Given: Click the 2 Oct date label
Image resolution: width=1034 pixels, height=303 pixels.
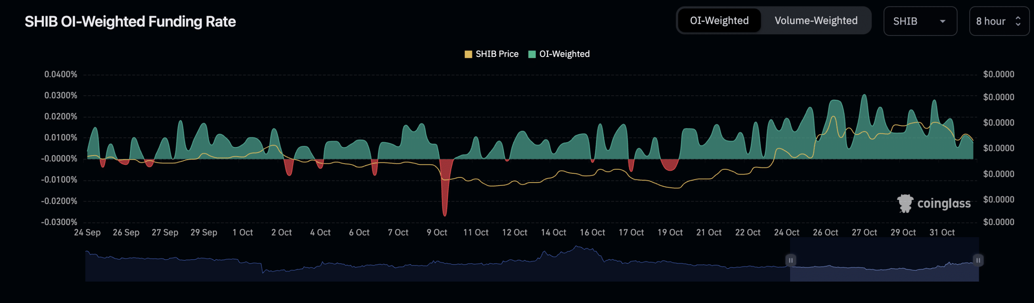Looking at the screenshot, I should 282,233.
